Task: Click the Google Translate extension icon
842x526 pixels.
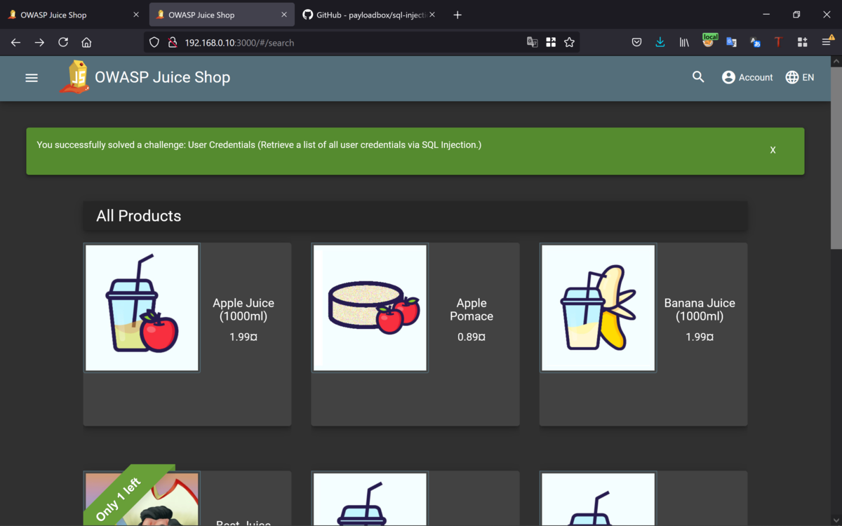Action: coord(731,43)
